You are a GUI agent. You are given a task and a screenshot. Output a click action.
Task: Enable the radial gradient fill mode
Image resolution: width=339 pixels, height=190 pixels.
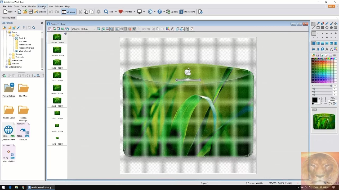click(x=327, y=43)
